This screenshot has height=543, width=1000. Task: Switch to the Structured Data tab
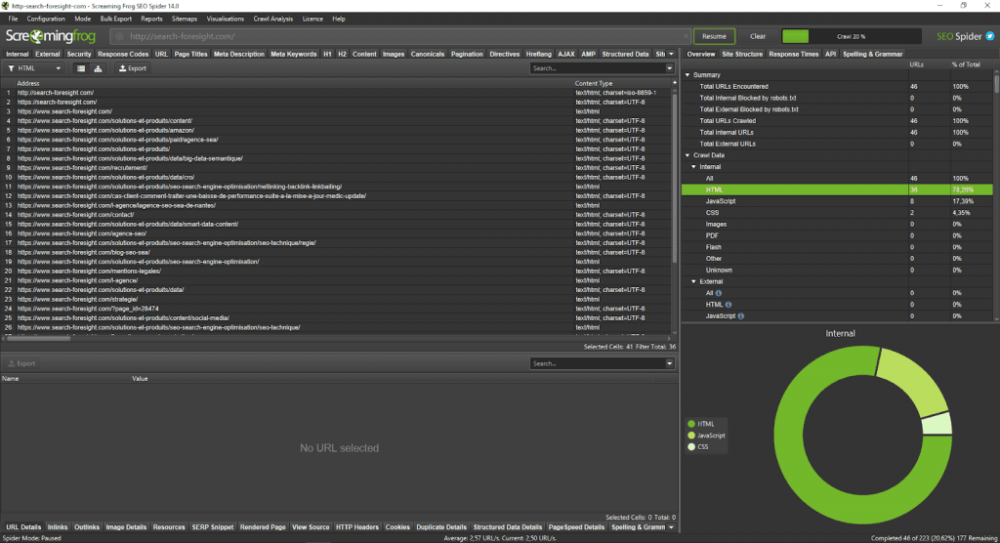tap(625, 55)
